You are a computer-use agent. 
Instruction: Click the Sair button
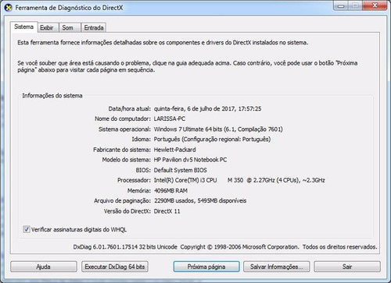point(347,267)
